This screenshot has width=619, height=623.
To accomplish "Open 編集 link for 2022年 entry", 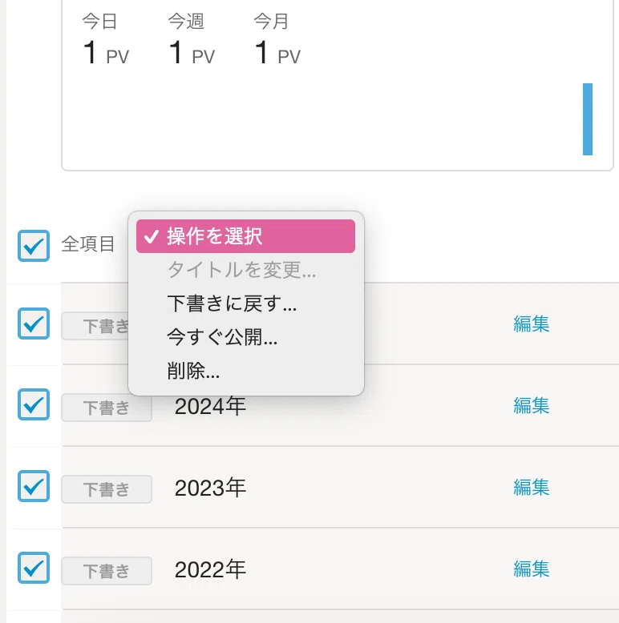I will (x=531, y=569).
